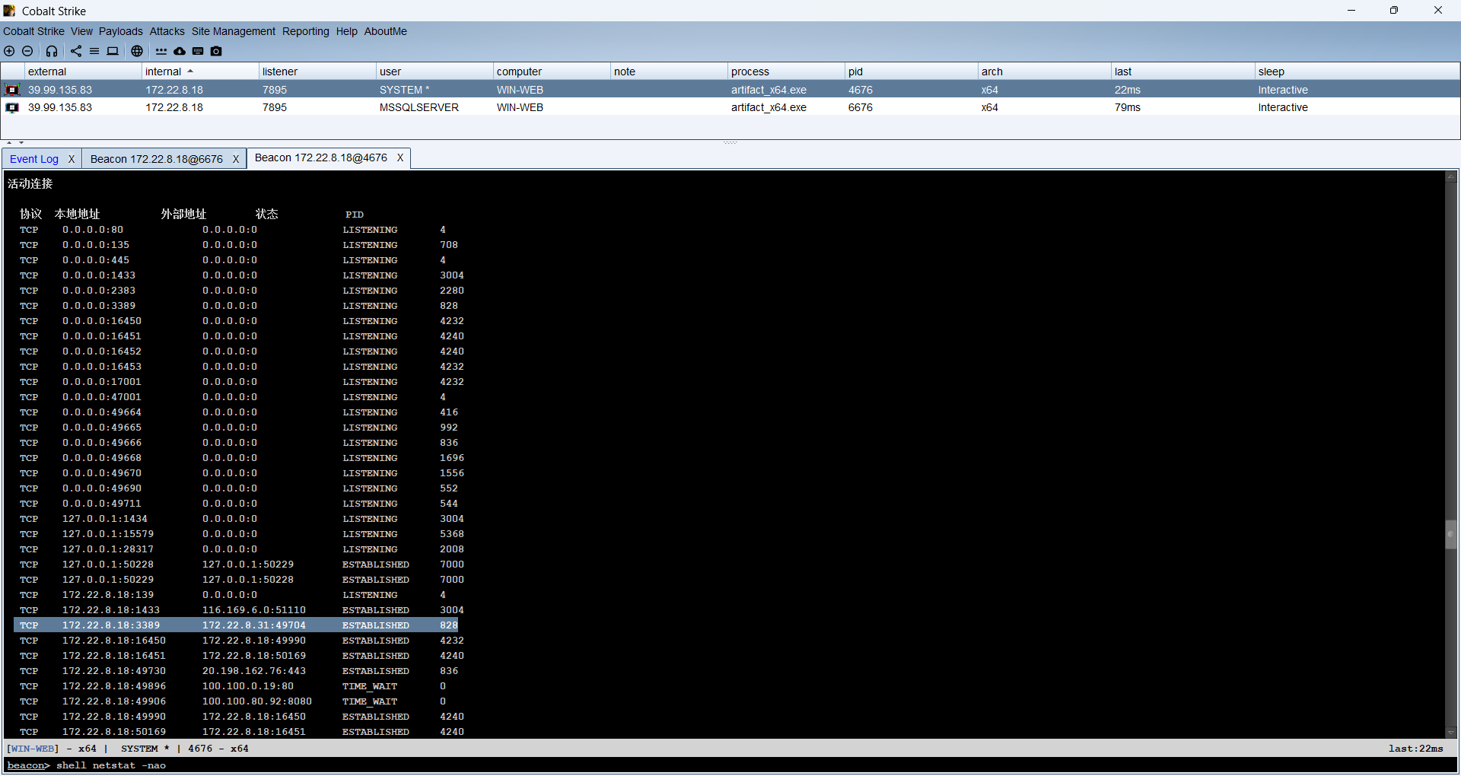This screenshot has width=1461, height=776.
Task: Click the disconnect minus icon in toolbar
Action: click(27, 51)
